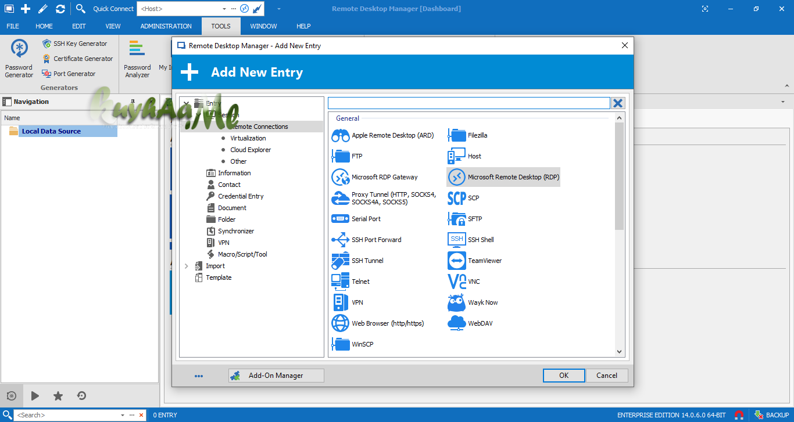Open the SSH Key Generator
Viewport: 794px width, 422px height.
point(74,44)
